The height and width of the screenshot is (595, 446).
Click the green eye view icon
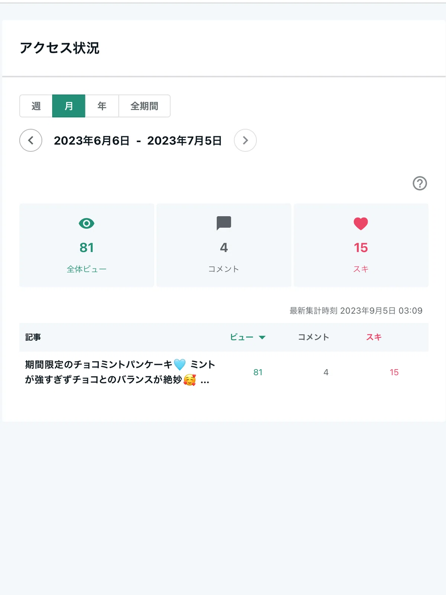pos(87,223)
